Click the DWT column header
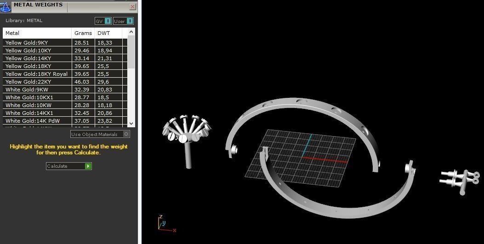The width and height of the screenshot is (484, 244). [108, 33]
